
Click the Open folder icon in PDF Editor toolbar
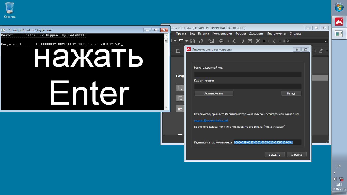click(x=181, y=41)
